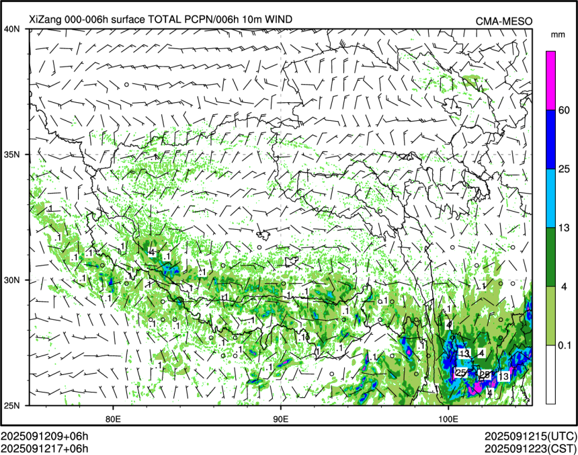578x455 pixels.
Task: Click the map title starting with XiZang
Action: (x=161, y=19)
